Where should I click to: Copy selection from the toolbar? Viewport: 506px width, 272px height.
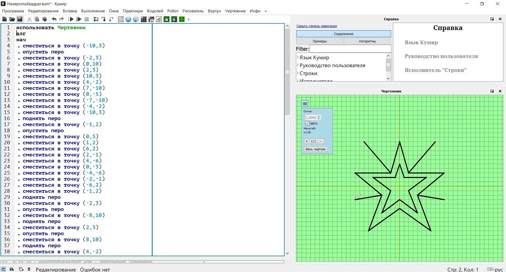click(x=37, y=19)
